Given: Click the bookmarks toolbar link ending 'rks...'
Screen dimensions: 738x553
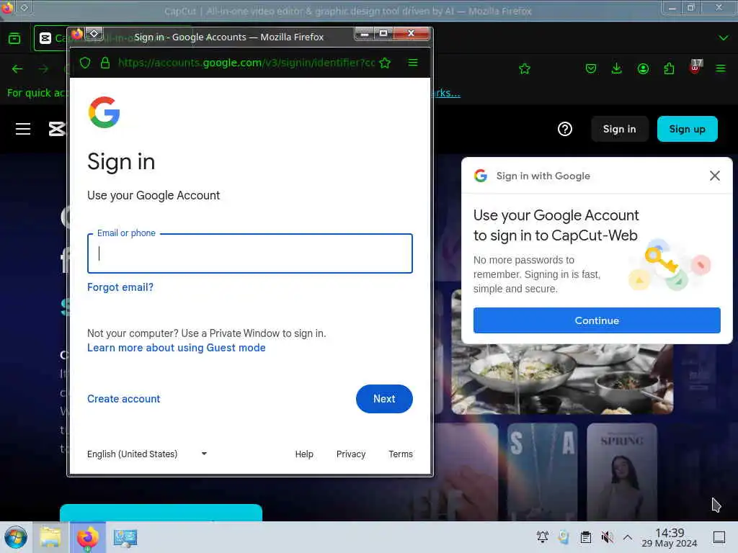Looking at the screenshot, I should point(445,93).
